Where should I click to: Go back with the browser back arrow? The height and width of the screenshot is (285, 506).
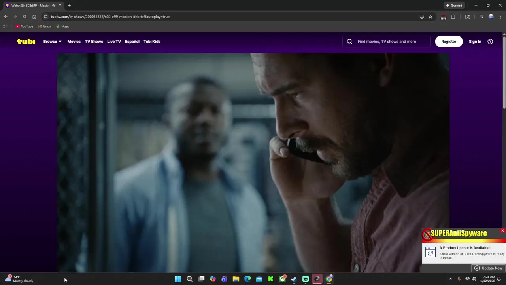6,17
